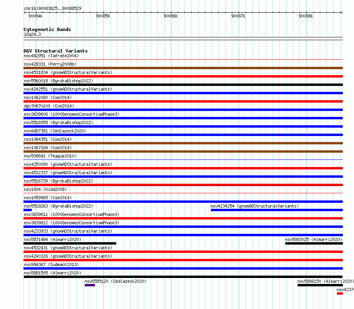The image size is (354, 309).
Task: Click the black bar of nsv5560018
Action: [x=183, y=85]
